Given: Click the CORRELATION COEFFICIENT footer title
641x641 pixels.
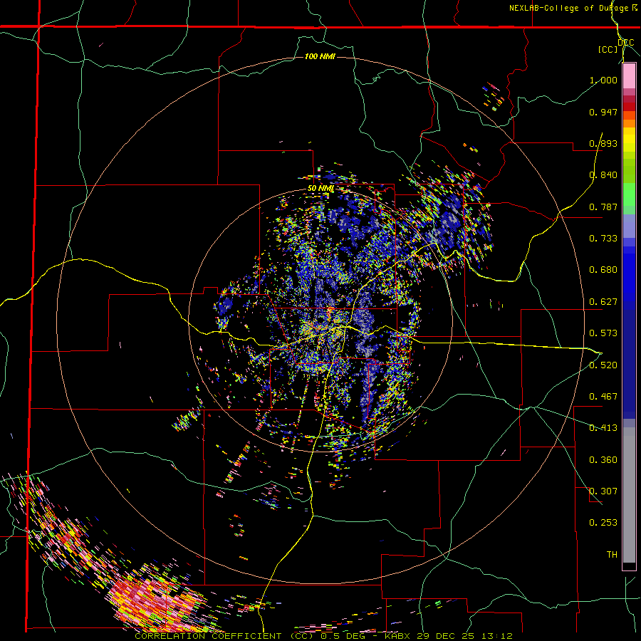Looking at the screenshot, I should 208,636.
